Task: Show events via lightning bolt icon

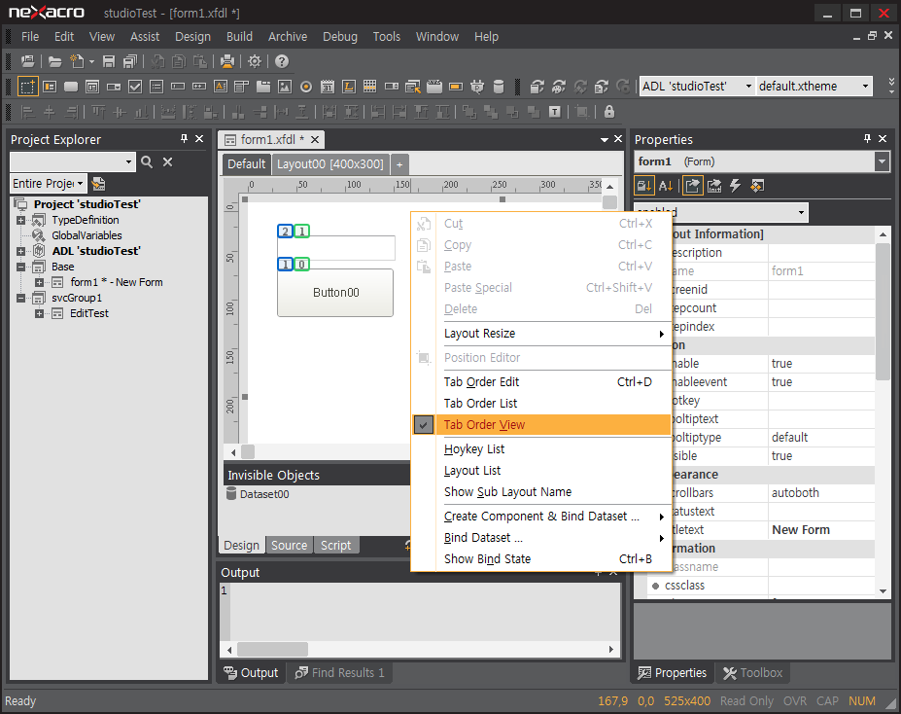Action: point(736,186)
